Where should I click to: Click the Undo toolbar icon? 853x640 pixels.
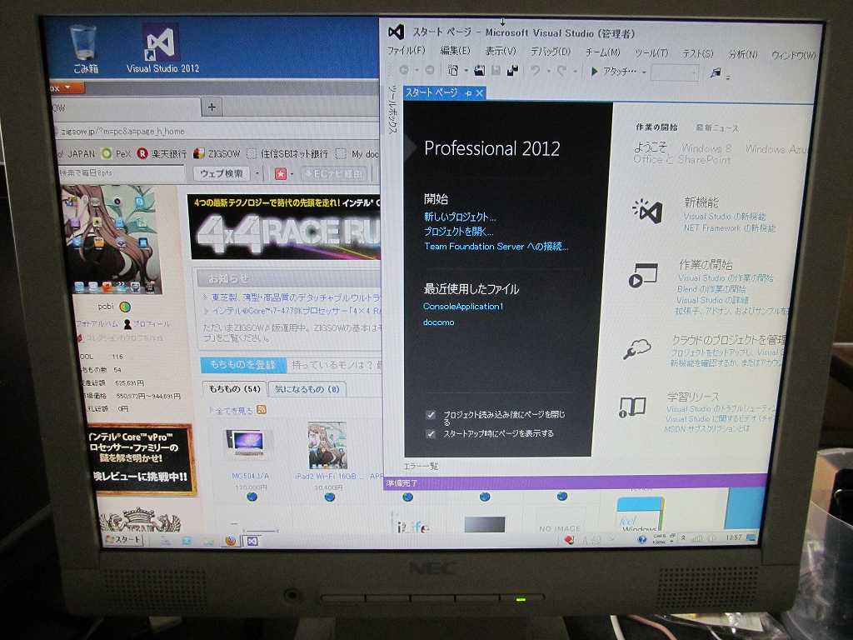point(536,71)
